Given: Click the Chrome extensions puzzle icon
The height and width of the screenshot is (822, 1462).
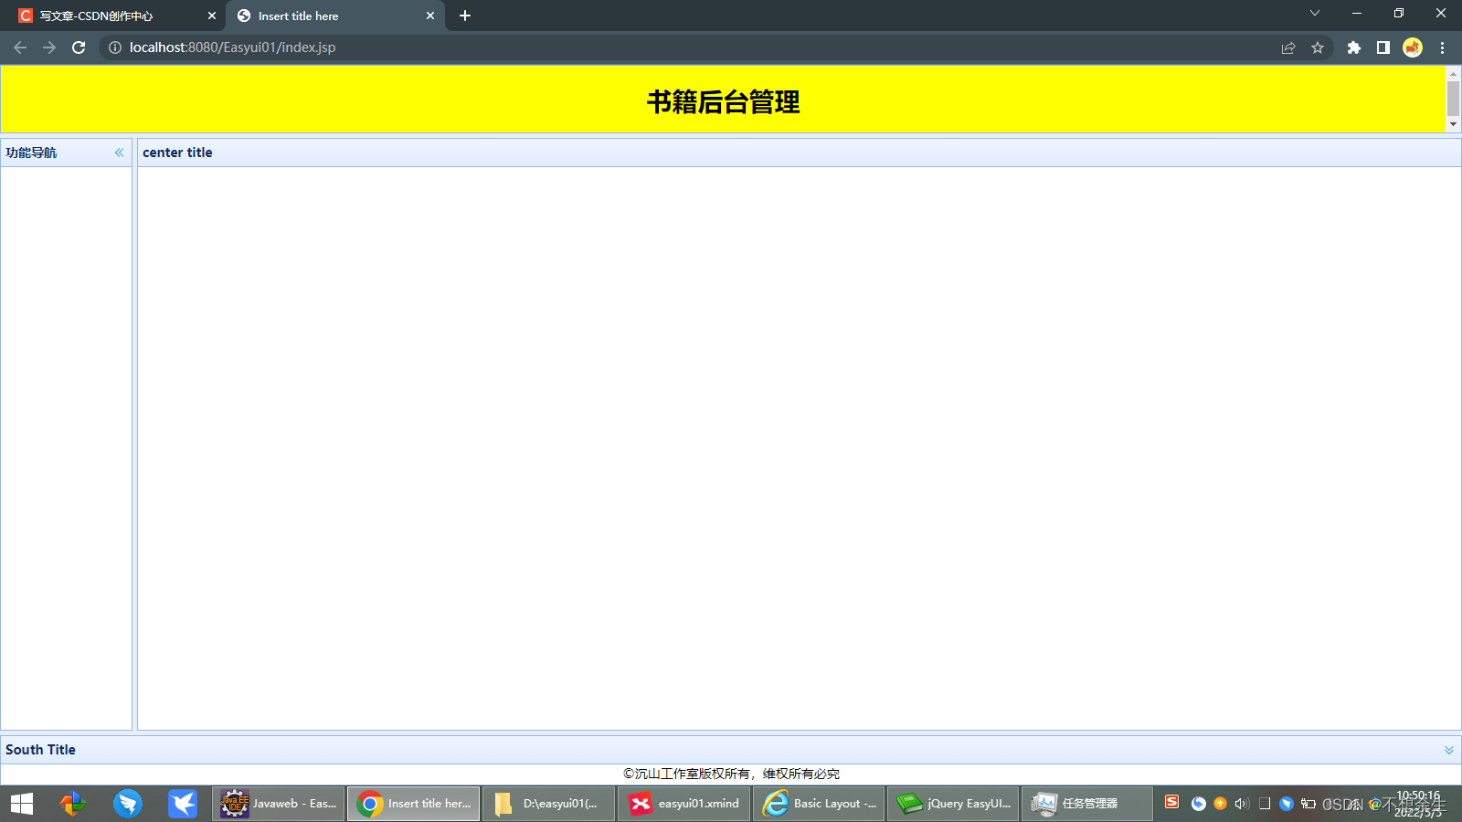Looking at the screenshot, I should point(1353,47).
